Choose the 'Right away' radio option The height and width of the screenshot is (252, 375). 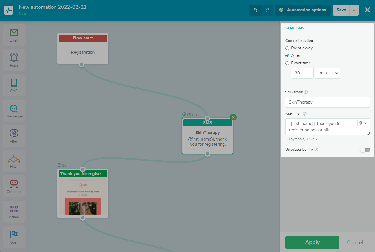point(287,48)
